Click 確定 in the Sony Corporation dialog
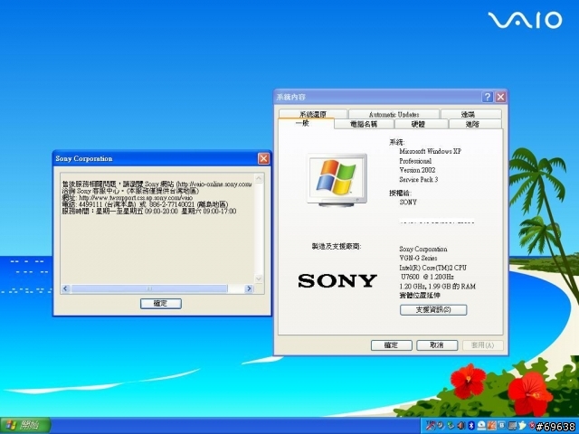Viewport: 579px width, 434px height. [x=161, y=304]
